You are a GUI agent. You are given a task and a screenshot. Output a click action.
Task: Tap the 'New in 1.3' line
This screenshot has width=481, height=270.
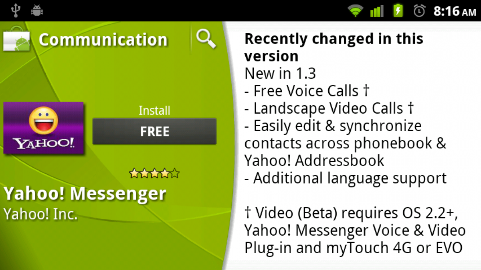coord(280,74)
